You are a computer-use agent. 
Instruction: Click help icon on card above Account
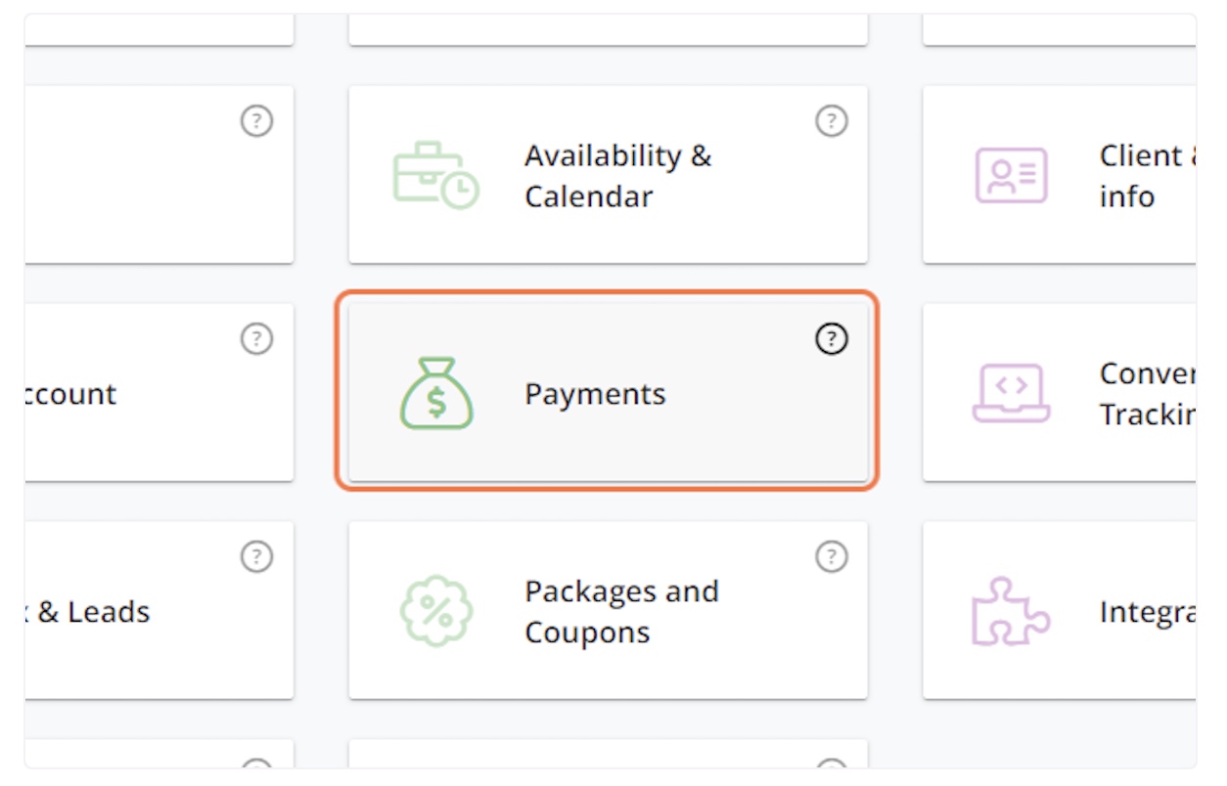(256, 121)
